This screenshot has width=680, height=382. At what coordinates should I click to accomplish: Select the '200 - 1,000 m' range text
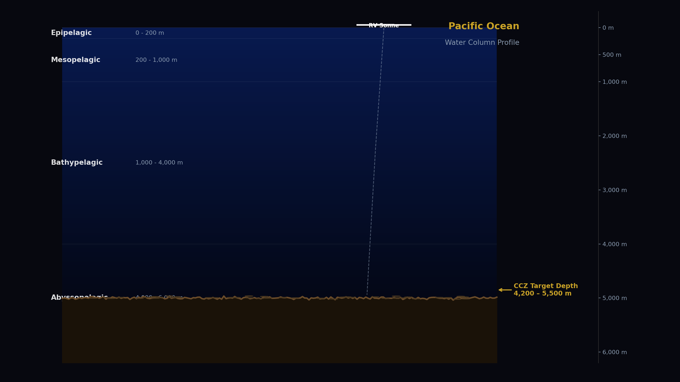click(x=156, y=60)
